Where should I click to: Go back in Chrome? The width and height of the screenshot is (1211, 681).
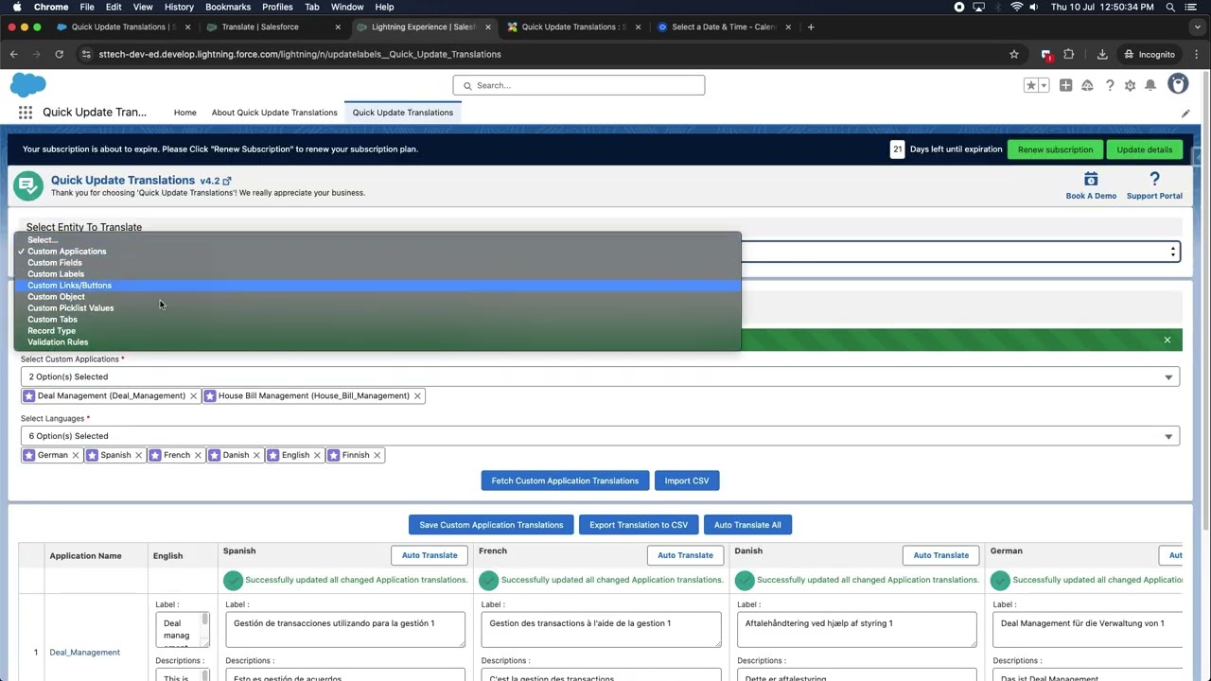pos(14,54)
